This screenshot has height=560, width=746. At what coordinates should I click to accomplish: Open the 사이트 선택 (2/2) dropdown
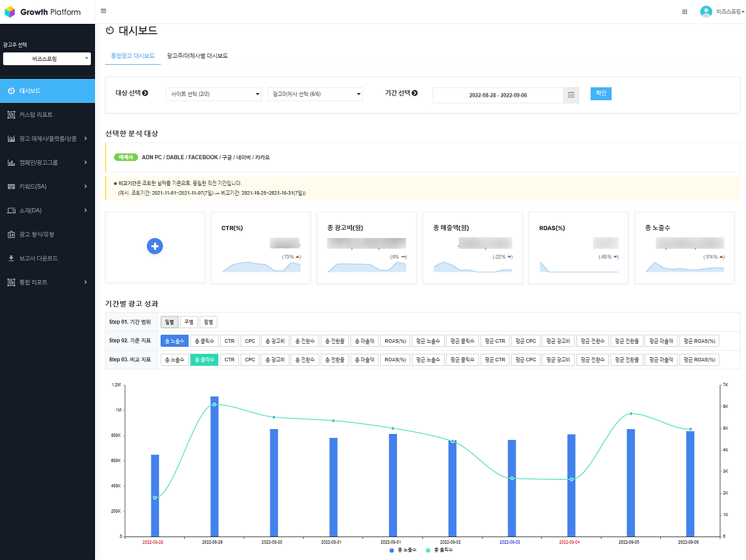click(x=213, y=94)
